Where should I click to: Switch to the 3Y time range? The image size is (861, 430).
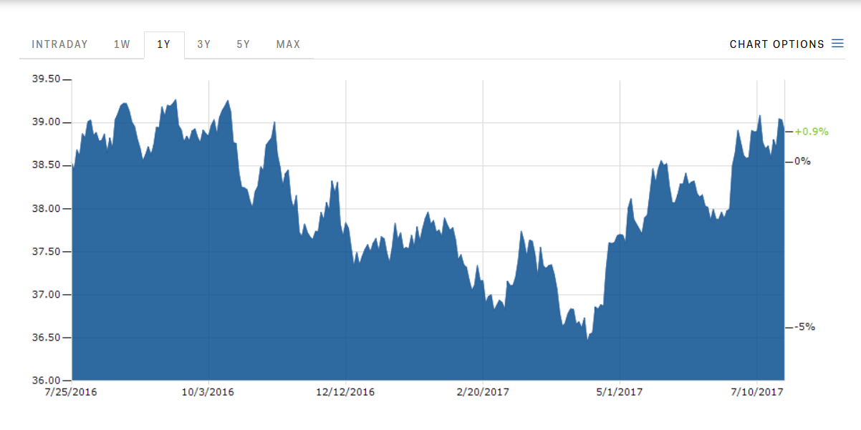click(204, 44)
